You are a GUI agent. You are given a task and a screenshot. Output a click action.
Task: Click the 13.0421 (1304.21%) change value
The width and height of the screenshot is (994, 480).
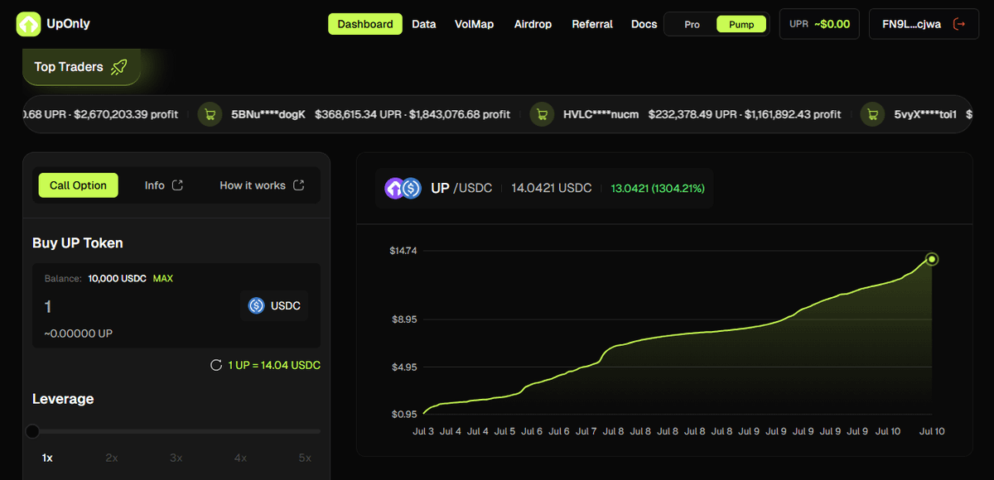(x=658, y=189)
